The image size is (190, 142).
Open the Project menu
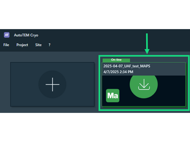(x=22, y=45)
